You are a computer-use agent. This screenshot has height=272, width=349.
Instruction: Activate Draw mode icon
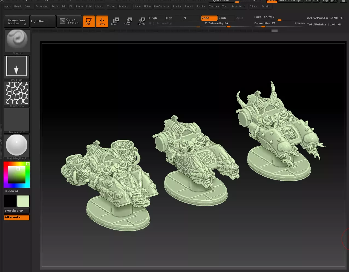102,21
